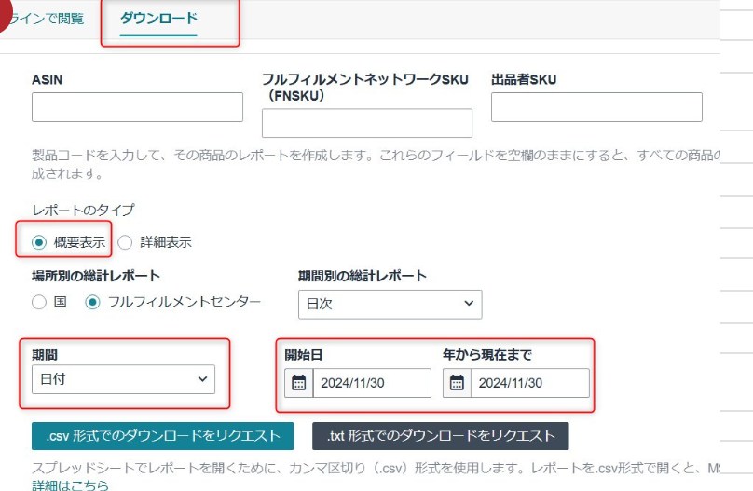753x491 pixels.
Task: Click the レポートのタイプ label
Action: (83, 211)
